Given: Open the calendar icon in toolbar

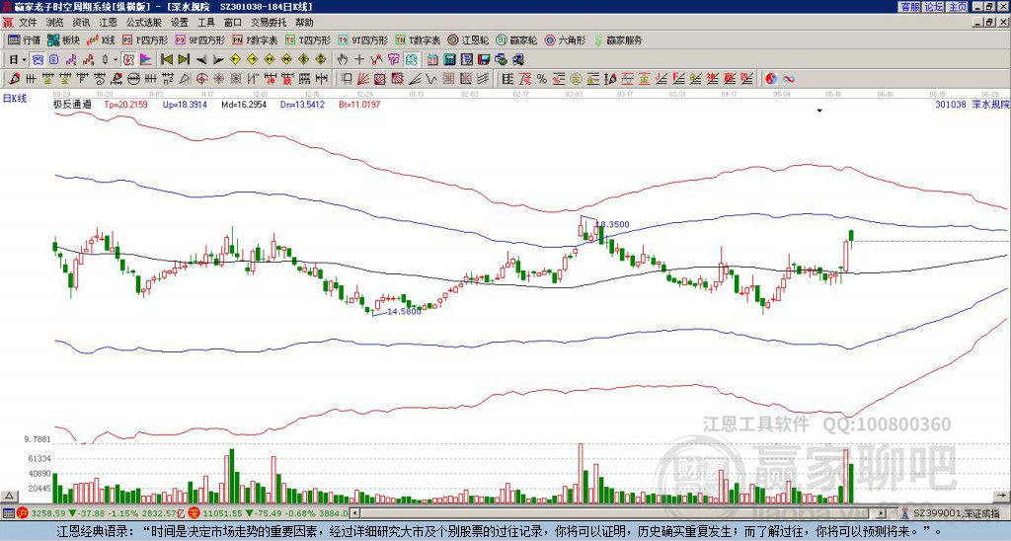Looking at the screenshot, I should [432, 60].
